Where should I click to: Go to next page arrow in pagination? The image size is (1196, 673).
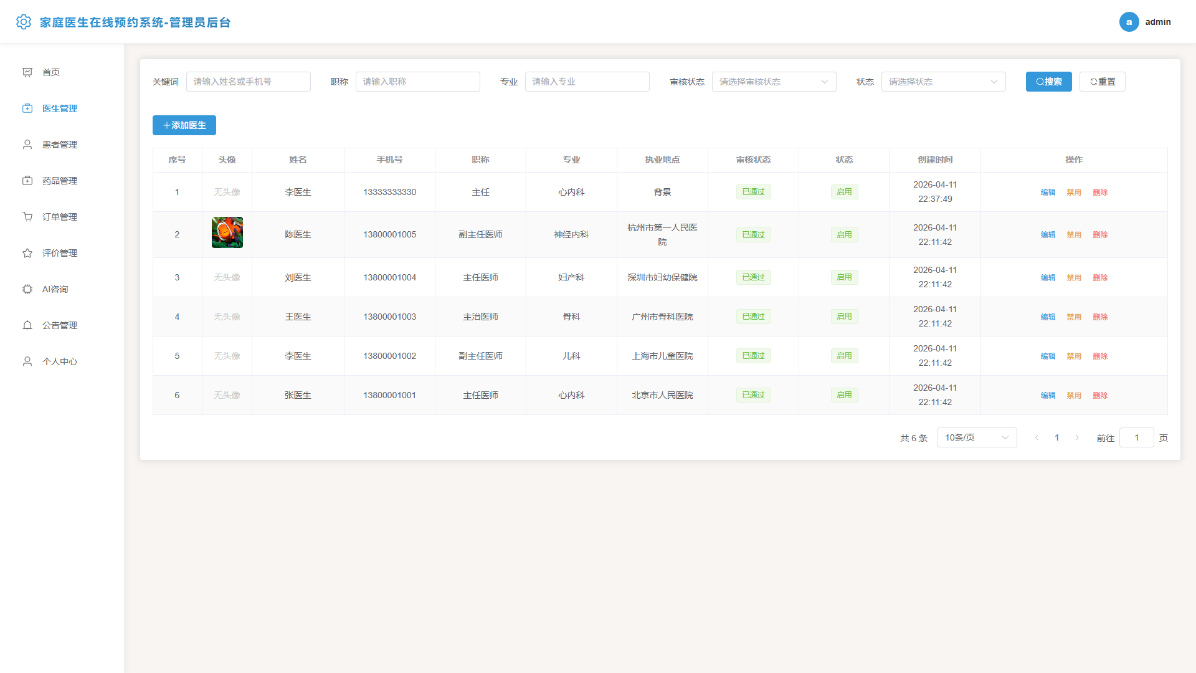pos(1077,437)
